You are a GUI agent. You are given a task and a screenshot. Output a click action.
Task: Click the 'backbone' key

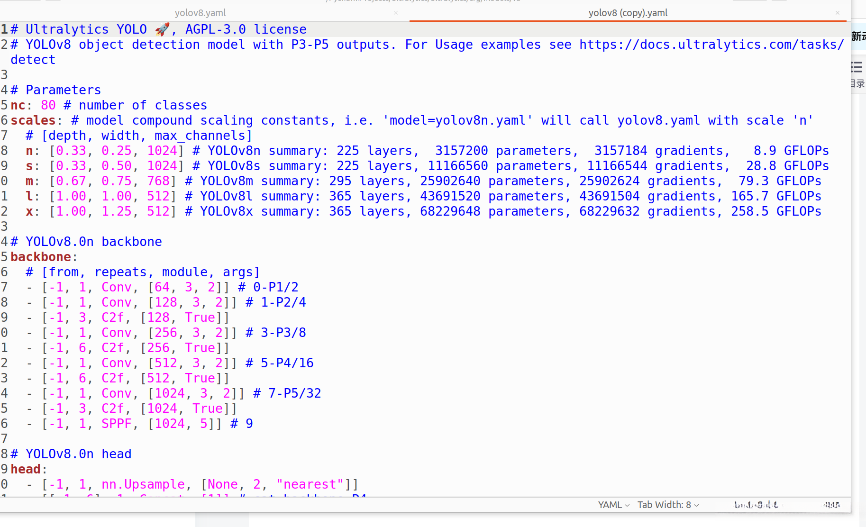[41, 257]
